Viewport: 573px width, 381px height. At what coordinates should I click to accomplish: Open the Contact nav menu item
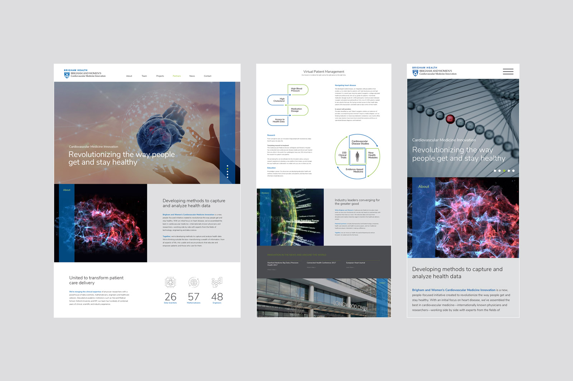coord(208,76)
